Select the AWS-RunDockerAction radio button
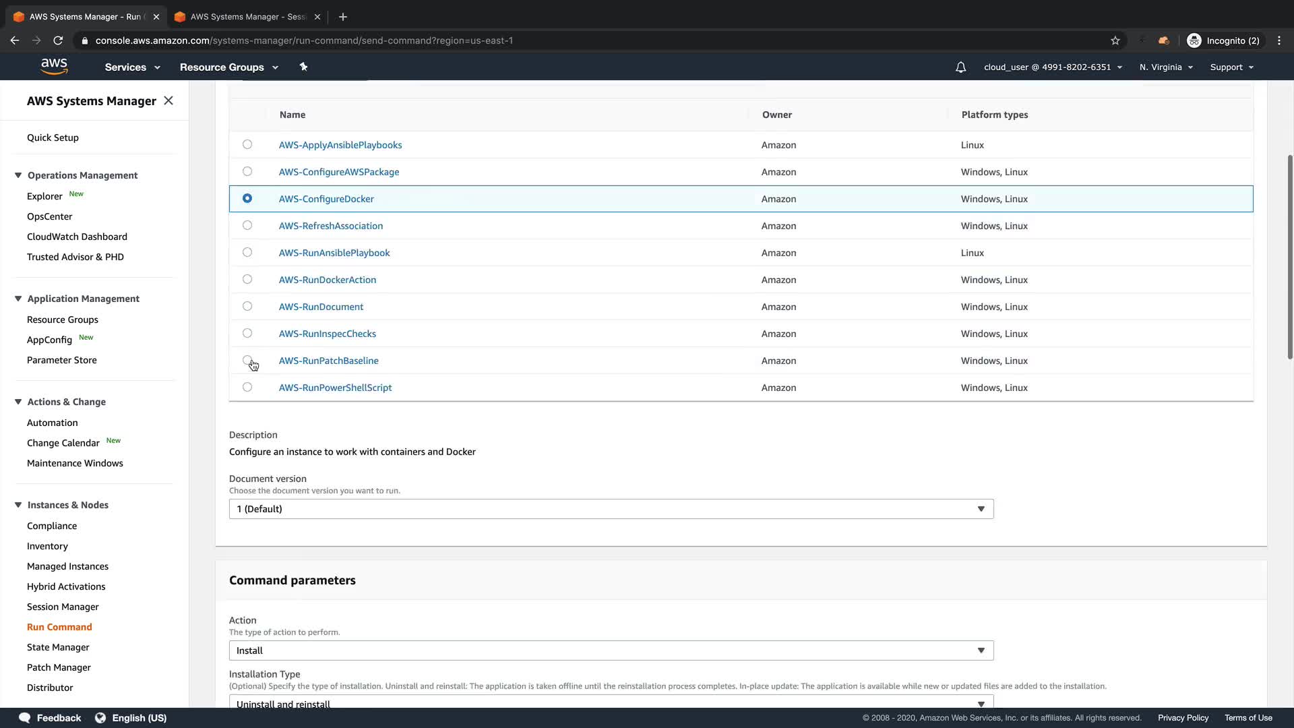The height and width of the screenshot is (728, 1294). [247, 279]
